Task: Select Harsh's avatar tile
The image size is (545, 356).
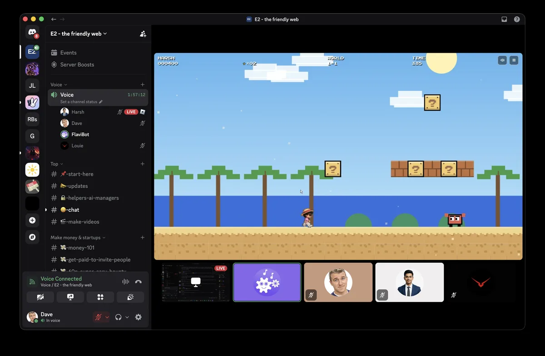Action: [410, 282]
